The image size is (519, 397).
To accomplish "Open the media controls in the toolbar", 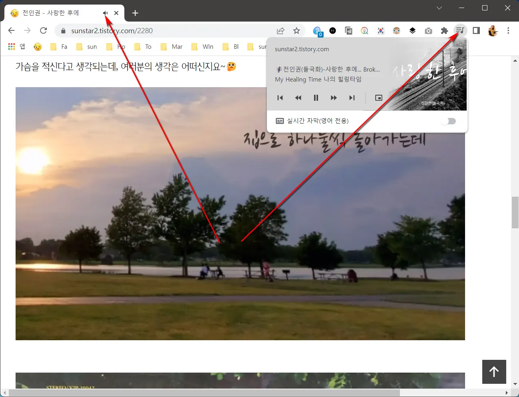I will click(460, 30).
